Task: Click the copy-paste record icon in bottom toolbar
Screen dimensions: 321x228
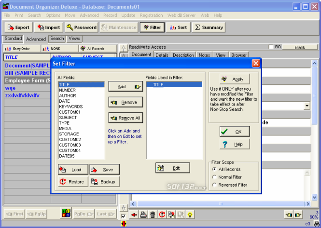Action: point(171,215)
